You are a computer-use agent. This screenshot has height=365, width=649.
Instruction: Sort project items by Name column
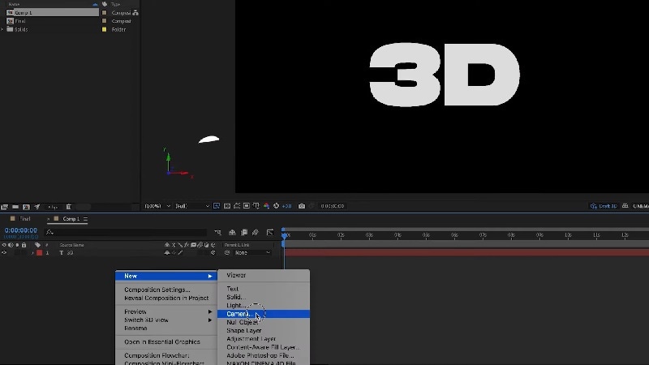tap(14, 4)
